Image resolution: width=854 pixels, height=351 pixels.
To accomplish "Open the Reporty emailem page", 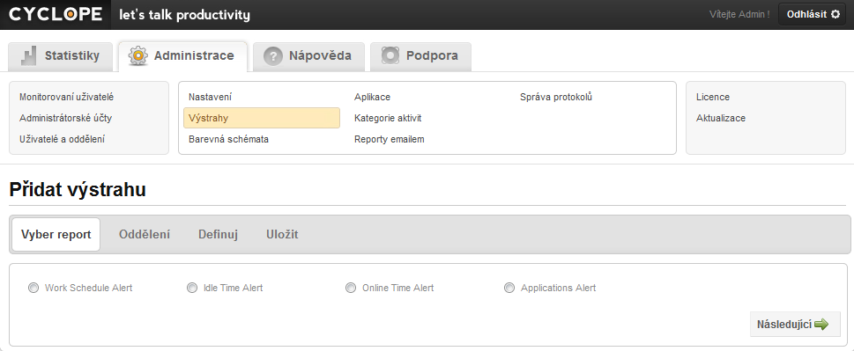I will (390, 139).
